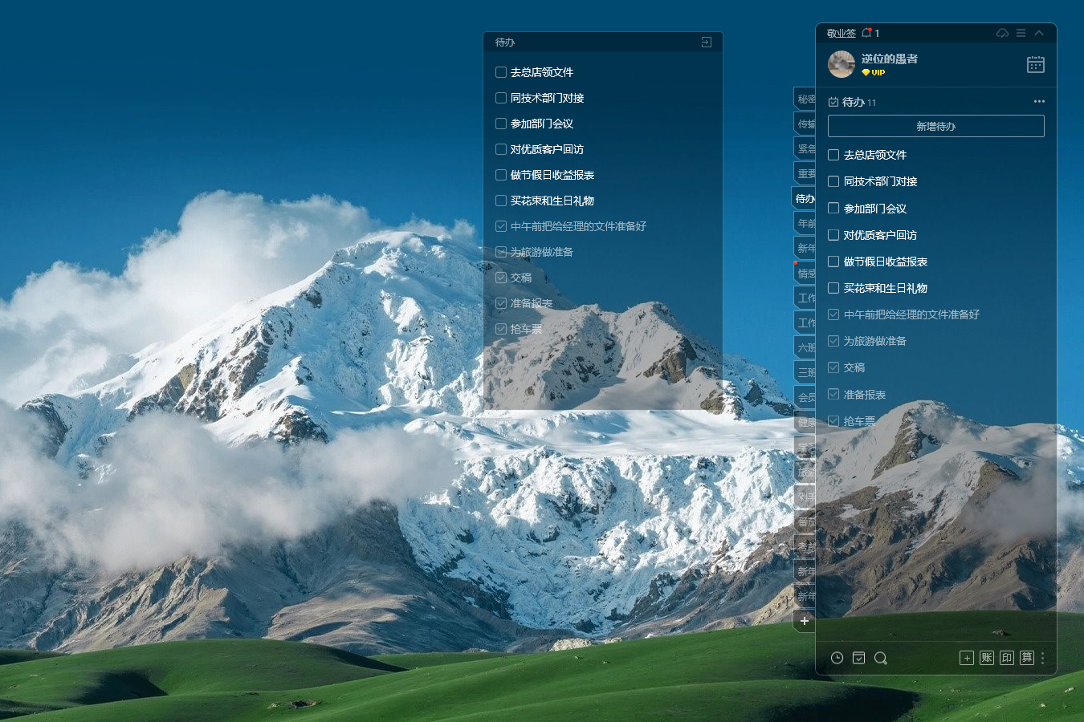Screen dimensions: 1084x722
Task: Click the cloud sync icon in title bar
Action: [1002, 33]
